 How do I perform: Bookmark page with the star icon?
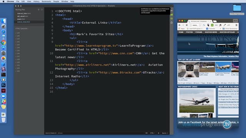coord(200,25)
